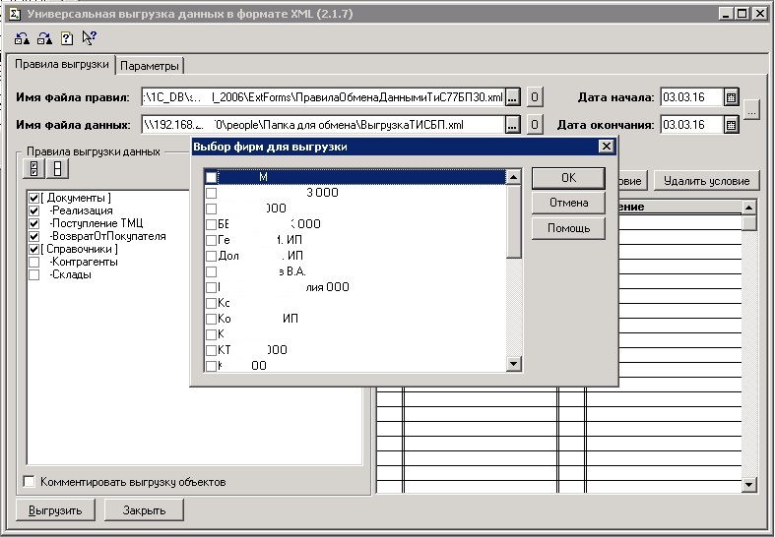Check the firm row ending in 'в В.А.'
Image resolution: width=775 pixels, height=537 pixels.
pyautogui.click(x=211, y=272)
